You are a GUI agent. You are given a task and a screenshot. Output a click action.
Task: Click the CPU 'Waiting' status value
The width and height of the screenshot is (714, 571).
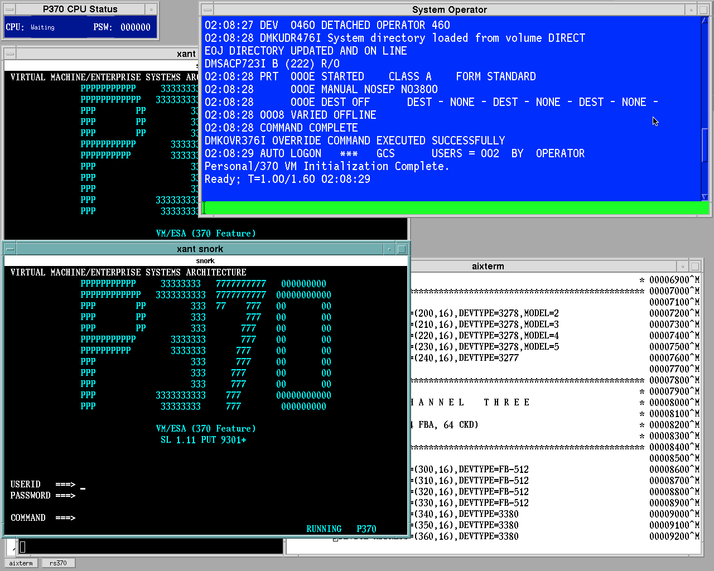pos(42,27)
